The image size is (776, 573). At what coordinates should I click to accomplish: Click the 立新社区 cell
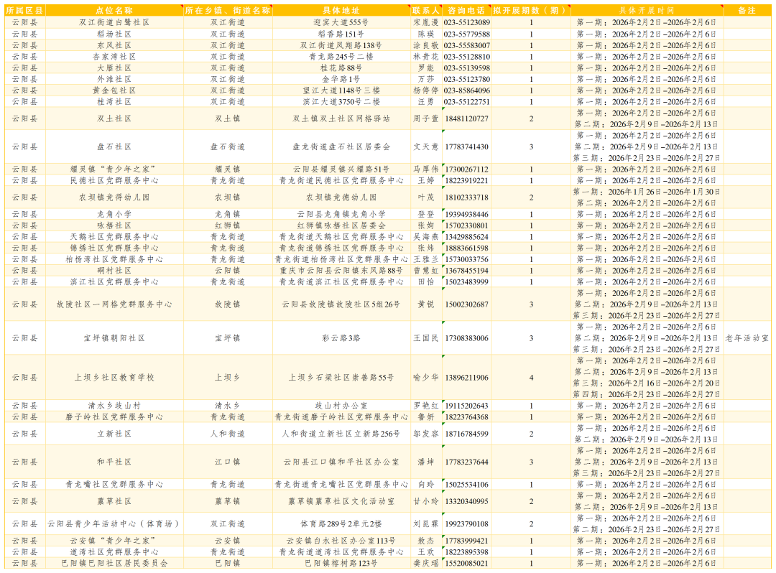[x=114, y=434]
